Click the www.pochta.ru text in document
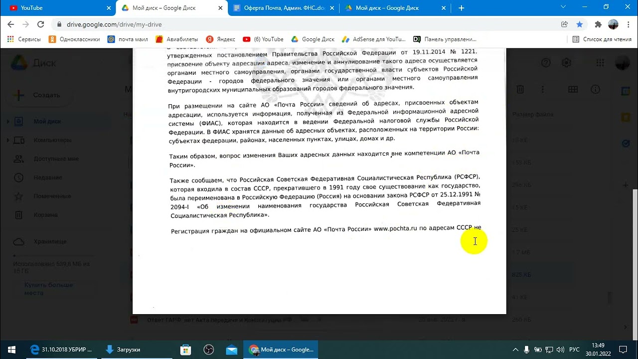Image resolution: width=638 pixels, height=359 pixels. pyautogui.click(x=395, y=229)
